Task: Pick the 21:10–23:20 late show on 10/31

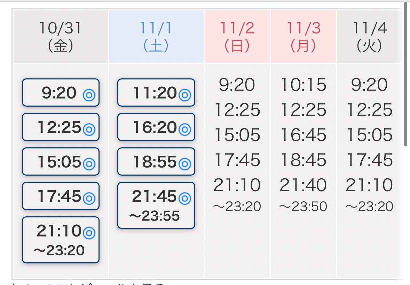Action: click(x=60, y=240)
